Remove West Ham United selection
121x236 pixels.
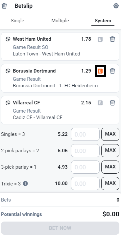pyautogui.click(x=112, y=39)
